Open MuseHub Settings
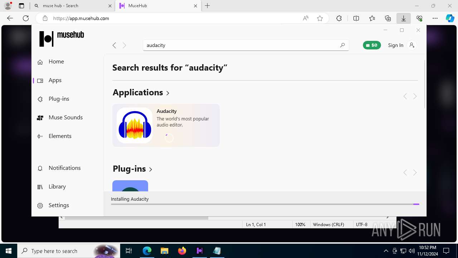The width and height of the screenshot is (458, 258). (54, 205)
